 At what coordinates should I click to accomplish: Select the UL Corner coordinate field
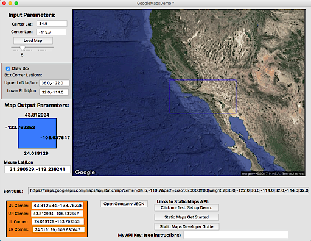pos(57,206)
